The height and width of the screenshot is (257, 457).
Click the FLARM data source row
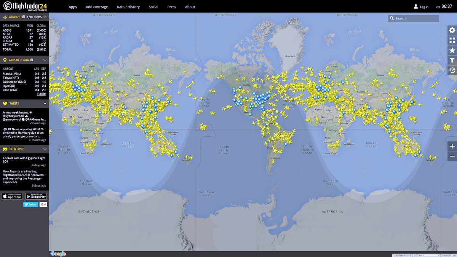click(x=24, y=41)
